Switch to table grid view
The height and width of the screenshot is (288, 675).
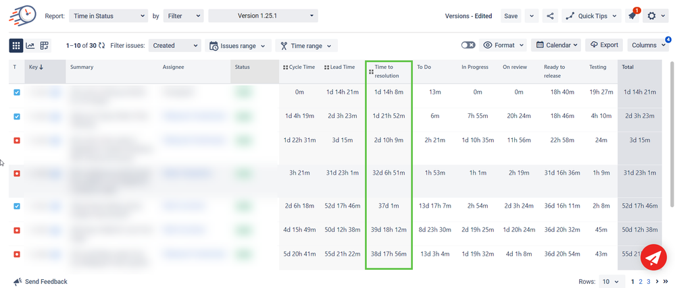pos(16,46)
